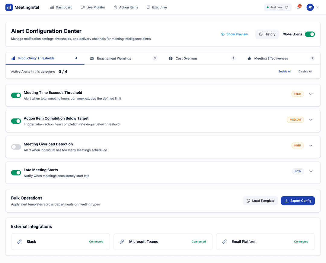This screenshot has height=263, width=326.
Task: Open the user account dropdown arrow
Action: 317,8
